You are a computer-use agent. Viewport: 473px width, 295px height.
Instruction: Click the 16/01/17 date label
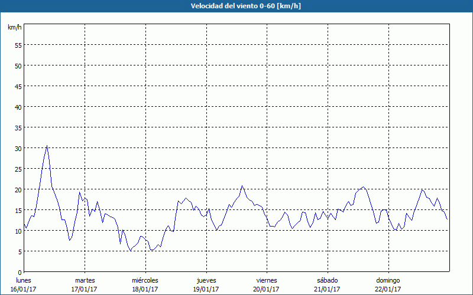pos(24,289)
